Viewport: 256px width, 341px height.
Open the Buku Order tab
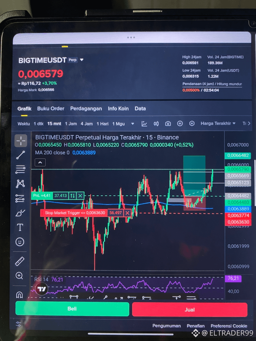click(x=51, y=108)
